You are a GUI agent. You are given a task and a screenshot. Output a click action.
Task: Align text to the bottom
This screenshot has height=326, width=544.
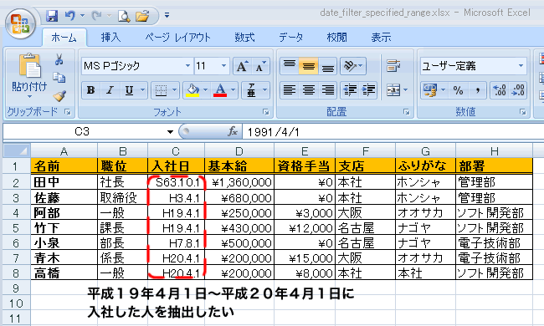pos(327,66)
